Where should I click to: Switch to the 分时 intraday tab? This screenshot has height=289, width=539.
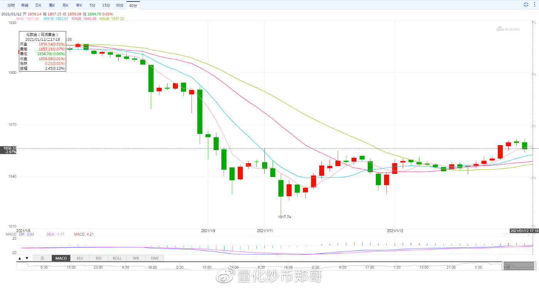click(11, 5)
